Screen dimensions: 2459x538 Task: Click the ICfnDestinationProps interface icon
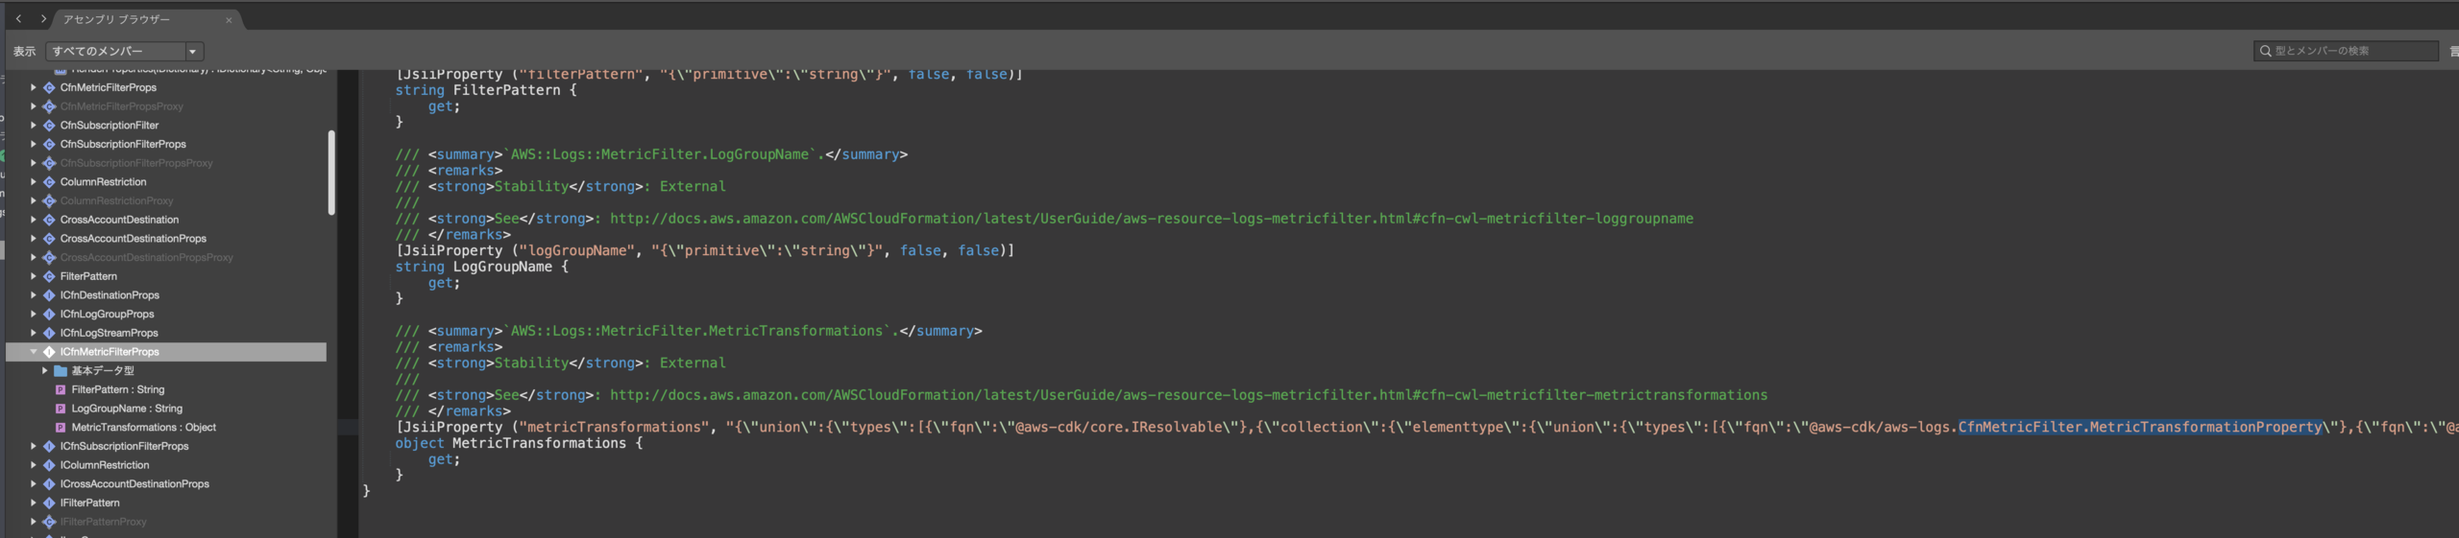(49, 295)
